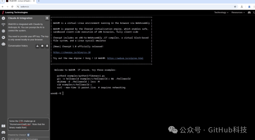Image resolution: width=255 pixels, height=140 pixels.
Task: Click the copyright Leaning Technologies footer text
Action: pos(23,139)
